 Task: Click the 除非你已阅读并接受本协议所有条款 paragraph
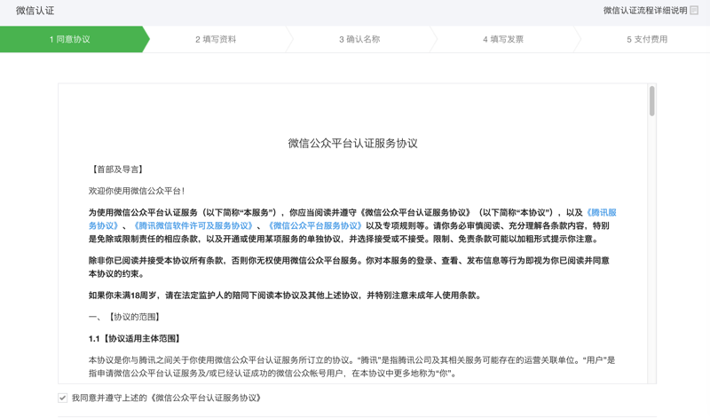tap(349, 267)
